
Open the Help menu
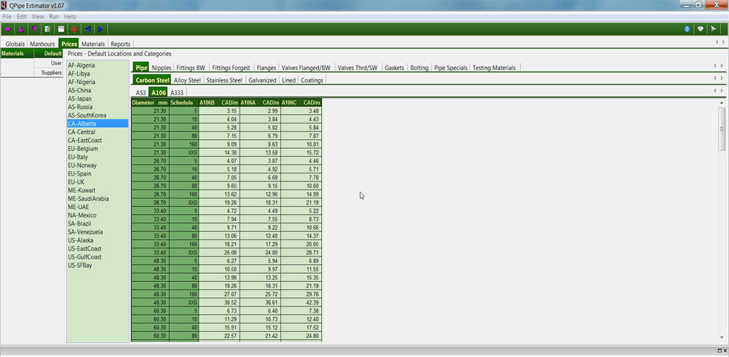[x=70, y=16]
